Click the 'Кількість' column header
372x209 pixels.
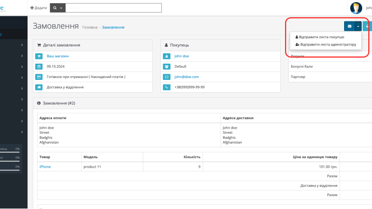tap(192, 157)
